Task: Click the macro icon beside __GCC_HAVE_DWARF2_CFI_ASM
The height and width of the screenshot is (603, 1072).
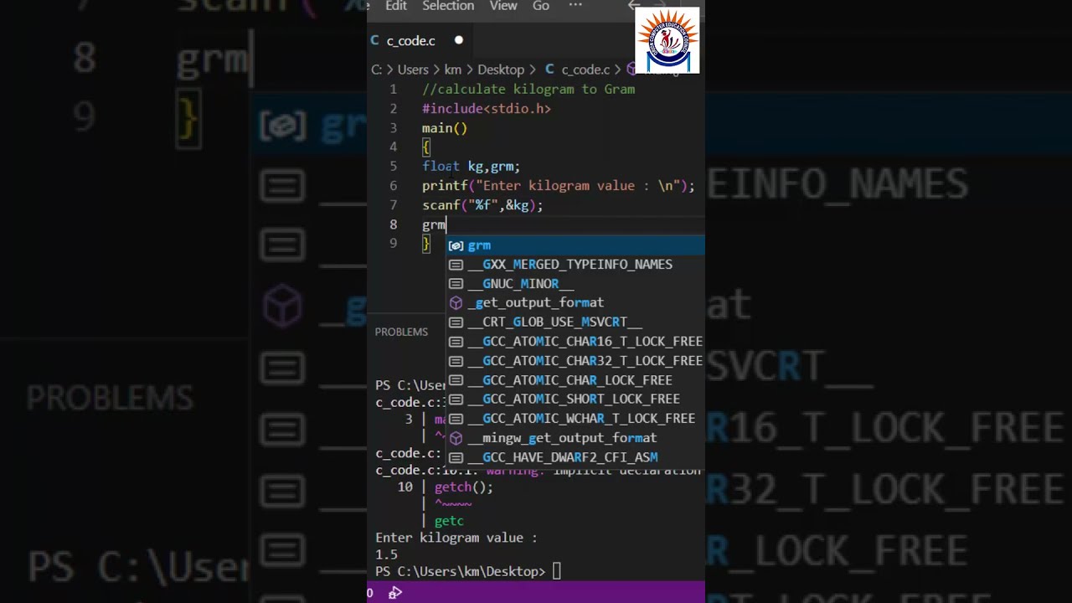Action: 456,457
